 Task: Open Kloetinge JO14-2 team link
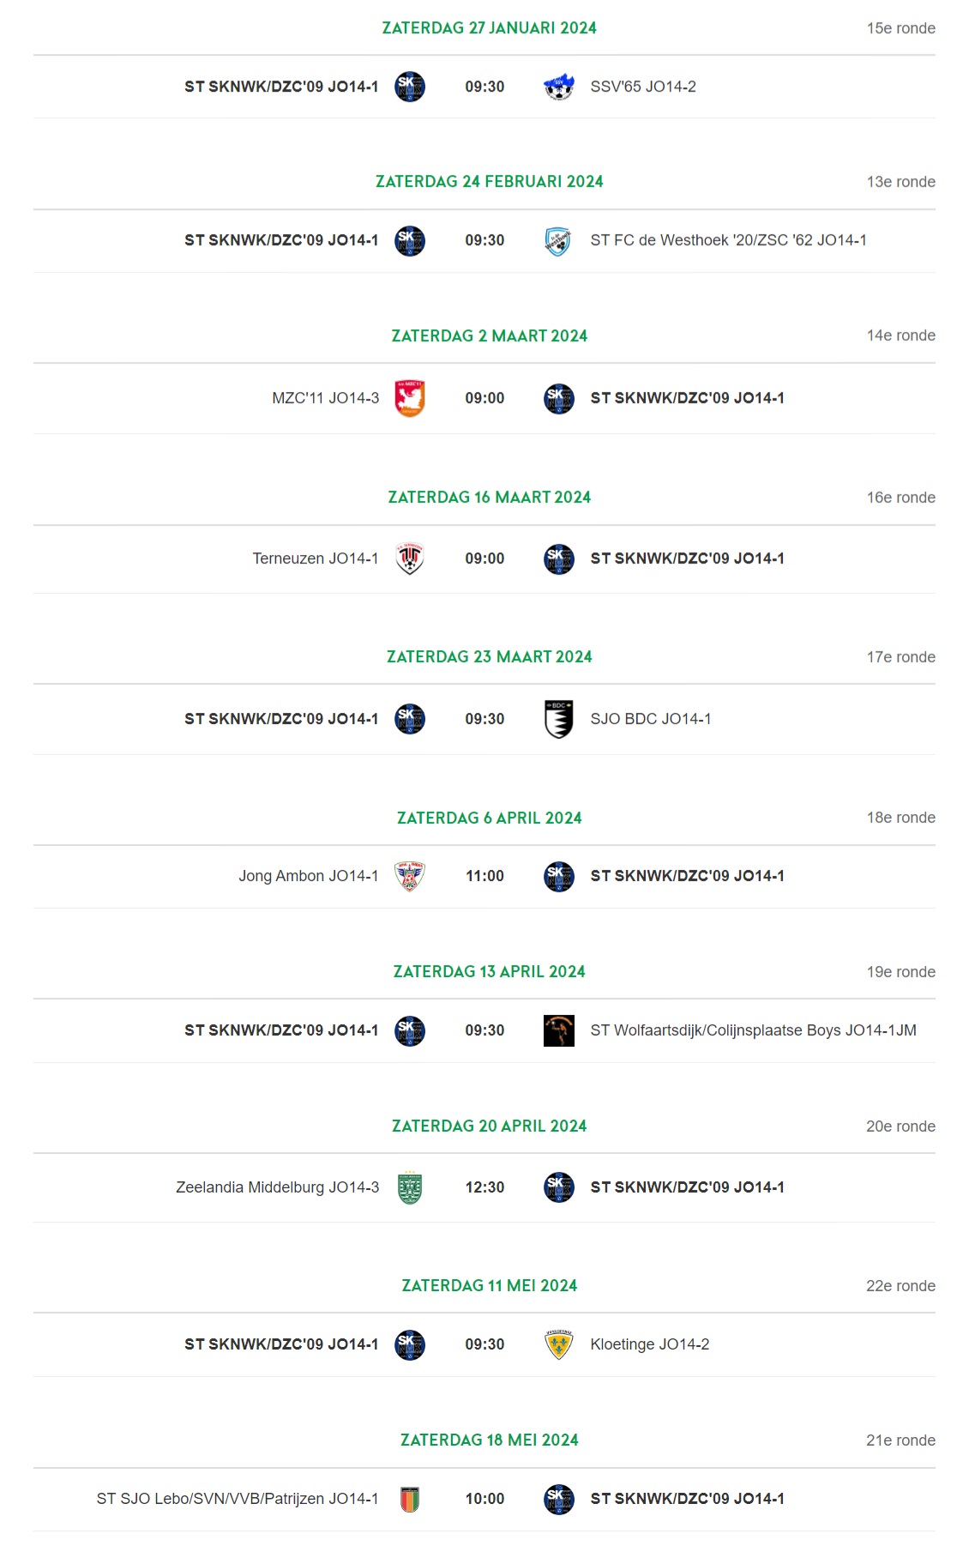pyautogui.click(x=650, y=1344)
